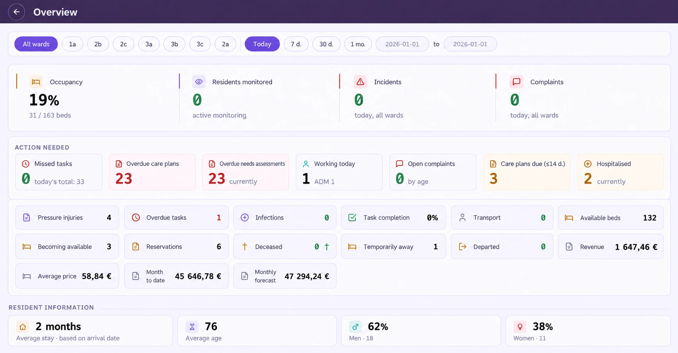Click the Occupancy bed icon
This screenshot has height=353, width=678.
click(36, 82)
